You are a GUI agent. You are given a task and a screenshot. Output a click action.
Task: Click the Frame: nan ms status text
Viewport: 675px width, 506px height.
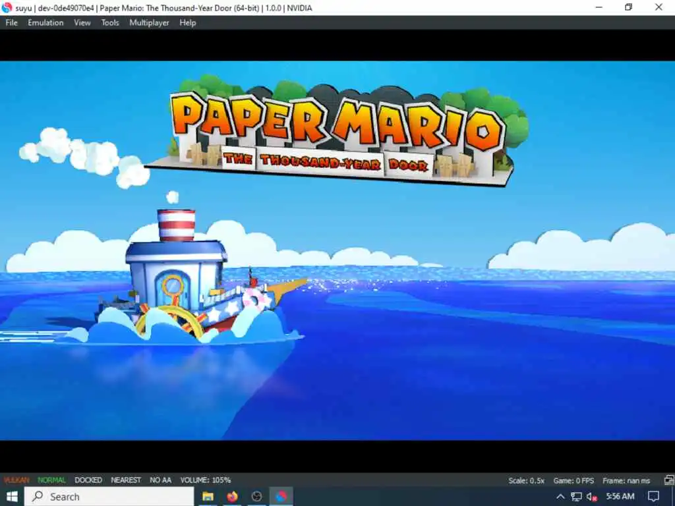(626, 480)
